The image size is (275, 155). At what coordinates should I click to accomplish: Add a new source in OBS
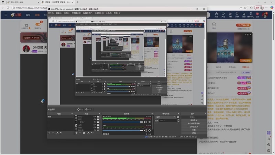76,133
